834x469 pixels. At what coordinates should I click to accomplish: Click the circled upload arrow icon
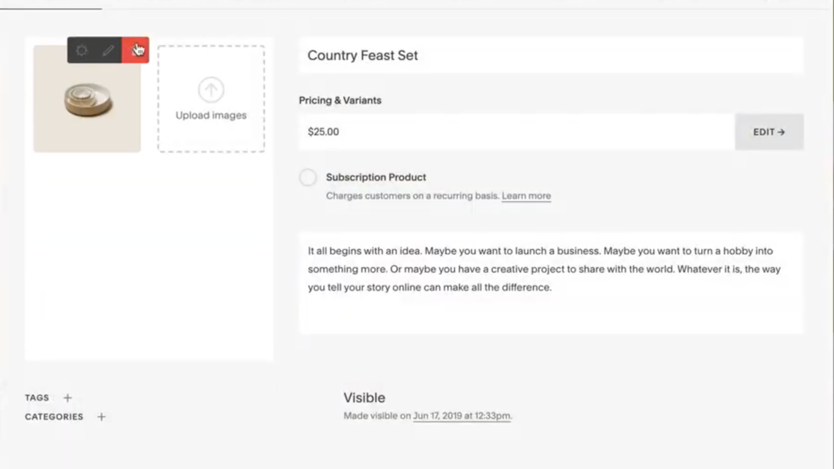[211, 90]
